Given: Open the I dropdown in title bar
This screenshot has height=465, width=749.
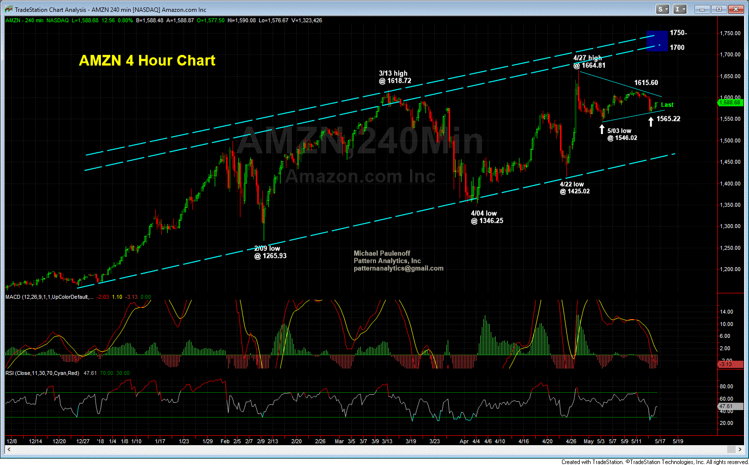Looking at the screenshot, I should coord(680,9).
